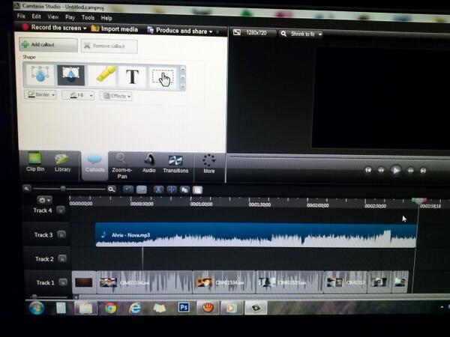Click the step-forward button
450x337 pixels.
(x=410, y=171)
